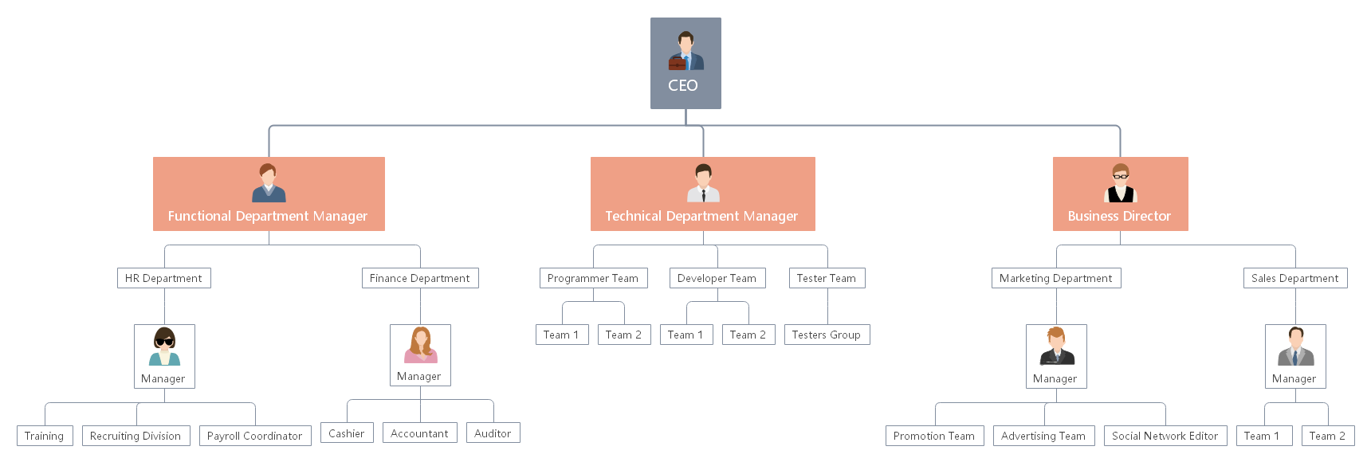Click the Recruiting Division node

136,436
